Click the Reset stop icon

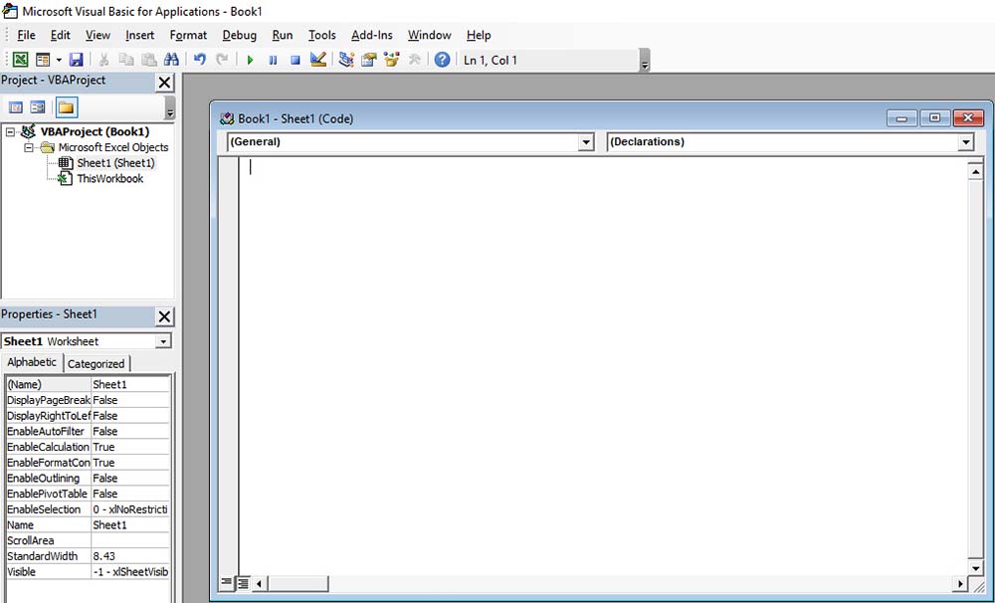296,60
